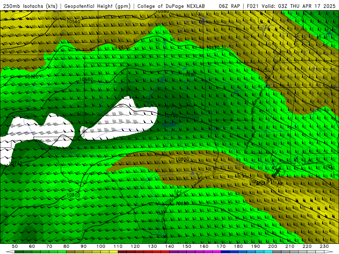Viewport: 339px width, 254px height.
Task: Click the '06Z RAP' model run label
Action: (229, 6)
